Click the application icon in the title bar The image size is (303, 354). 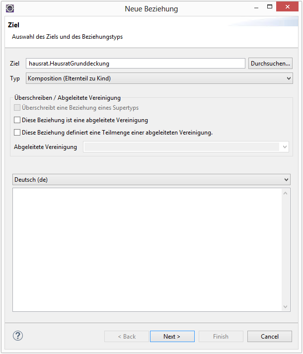point(9,8)
